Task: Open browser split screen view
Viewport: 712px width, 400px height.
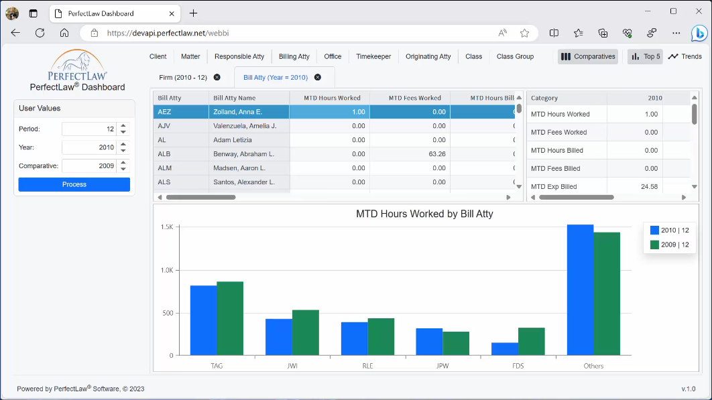Action: (x=554, y=33)
